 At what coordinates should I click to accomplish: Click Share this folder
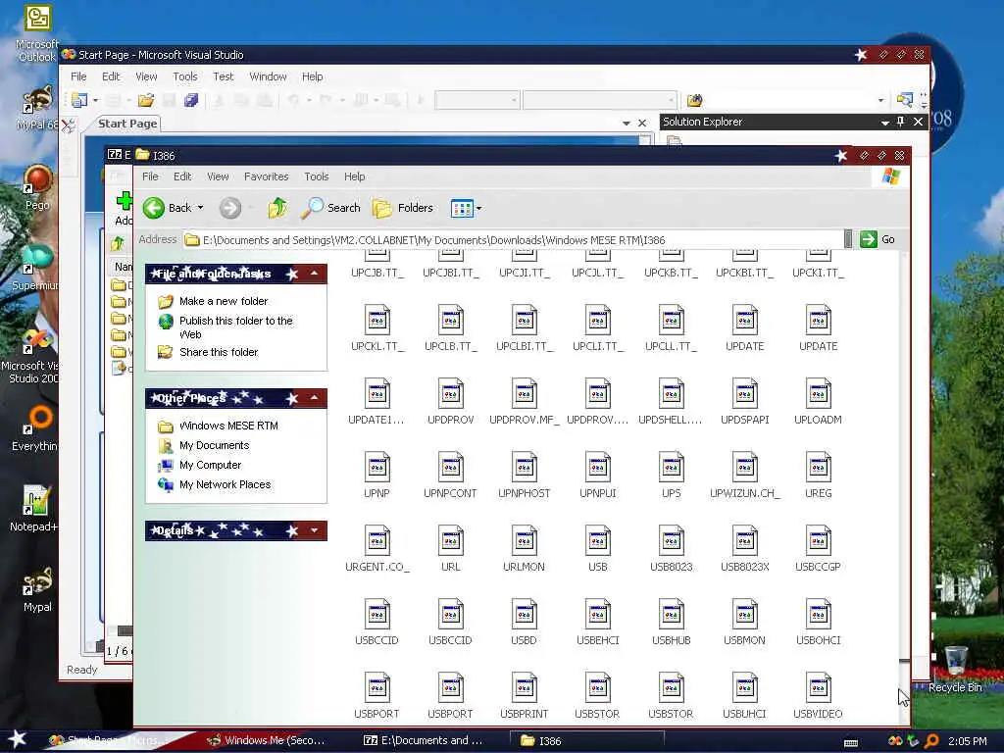[219, 352]
